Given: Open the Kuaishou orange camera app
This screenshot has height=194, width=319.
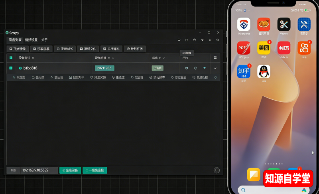Looking at the screenshot, I should tap(304, 48).
